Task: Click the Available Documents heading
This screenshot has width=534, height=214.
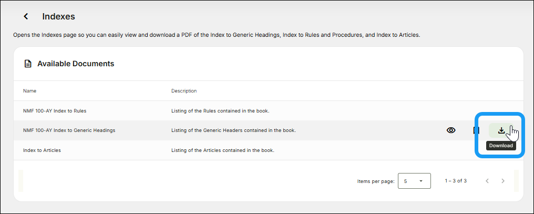Action: [76, 64]
